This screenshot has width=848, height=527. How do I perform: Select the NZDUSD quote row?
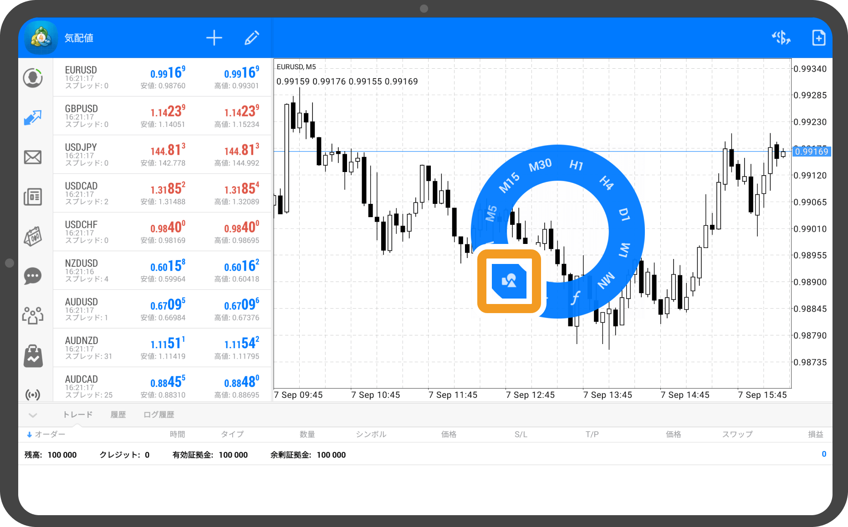click(x=162, y=271)
